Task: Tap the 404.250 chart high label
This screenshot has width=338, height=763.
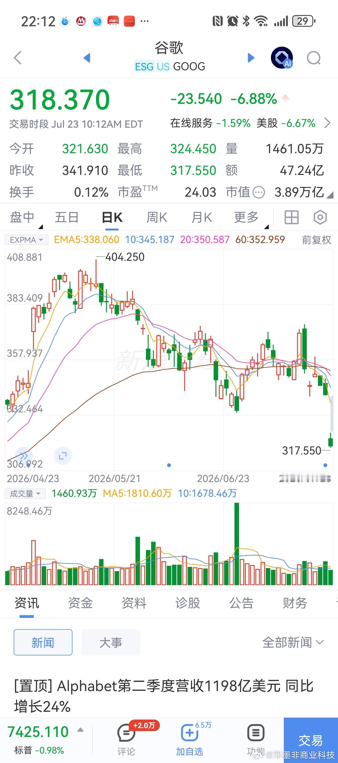Action: pos(125,257)
